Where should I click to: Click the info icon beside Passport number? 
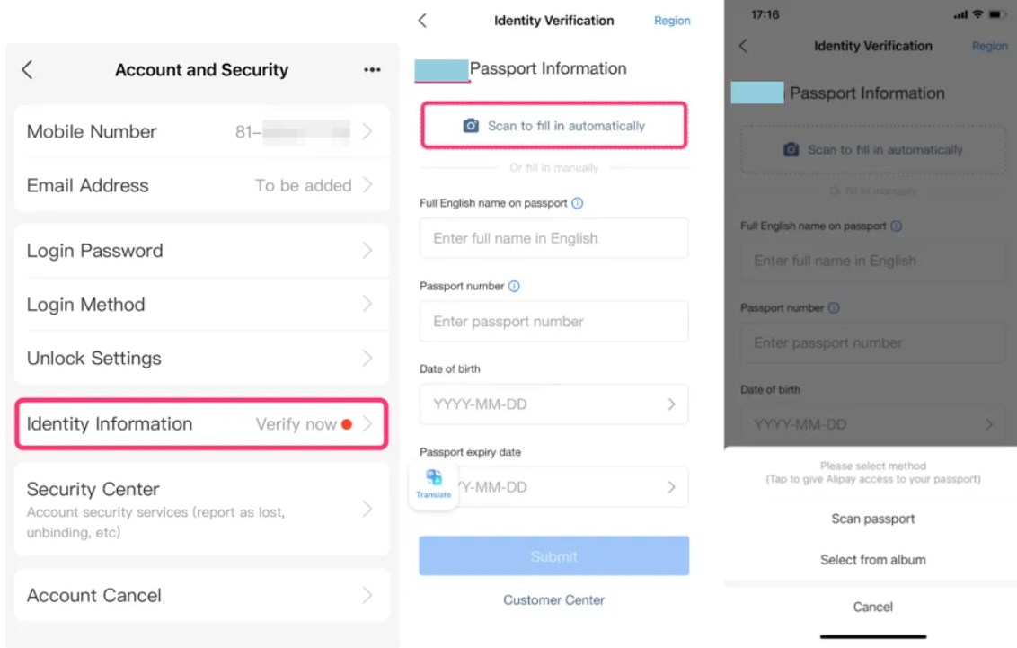pyautogui.click(x=514, y=286)
